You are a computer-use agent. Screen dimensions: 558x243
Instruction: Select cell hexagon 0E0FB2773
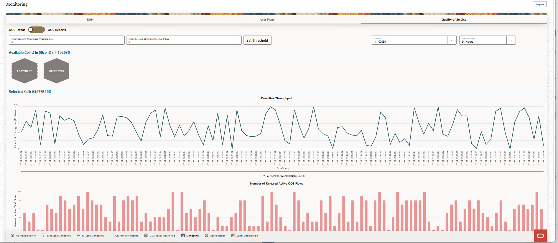[56, 71]
